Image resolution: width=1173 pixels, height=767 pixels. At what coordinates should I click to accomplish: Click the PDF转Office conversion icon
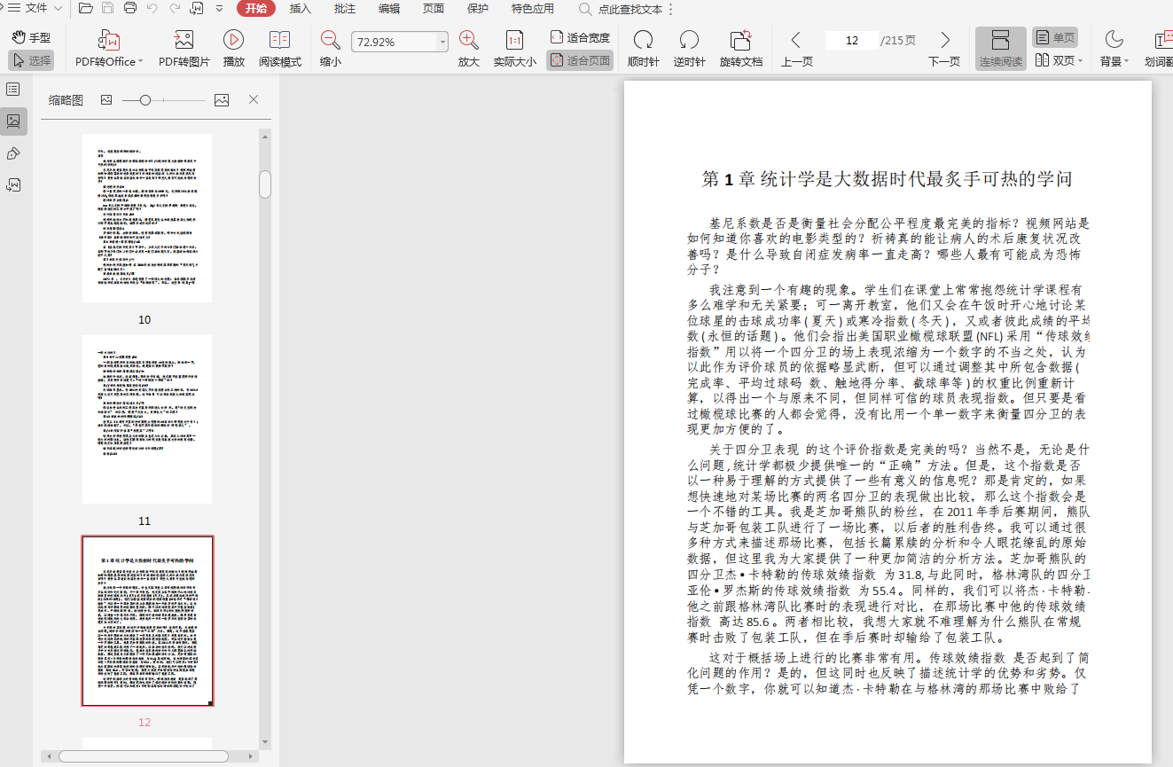coord(109,40)
